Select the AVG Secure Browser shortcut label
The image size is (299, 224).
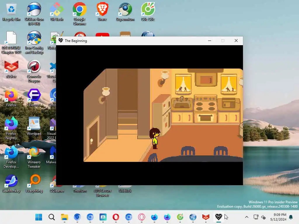coord(102,193)
